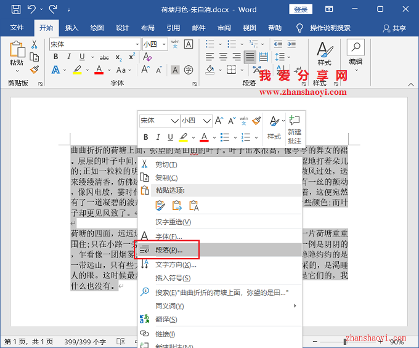419x348 pixels.
Task: Toggle character shading A button
Action: 175,70
